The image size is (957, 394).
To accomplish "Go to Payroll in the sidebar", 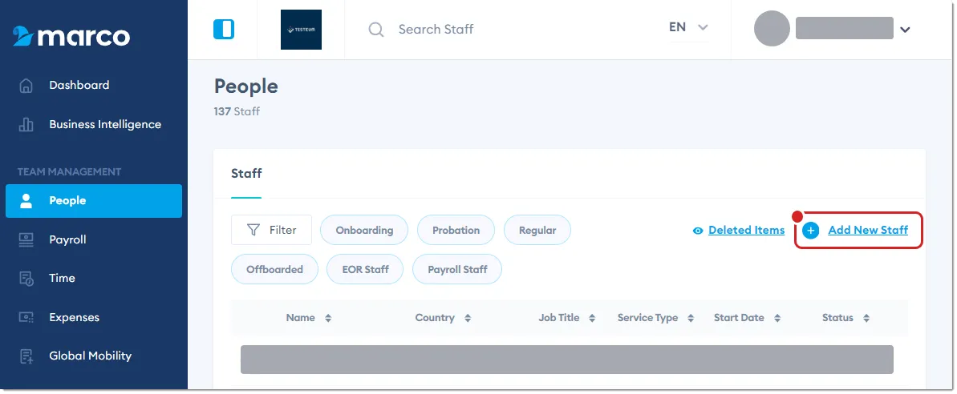I will click(x=67, y=240).
